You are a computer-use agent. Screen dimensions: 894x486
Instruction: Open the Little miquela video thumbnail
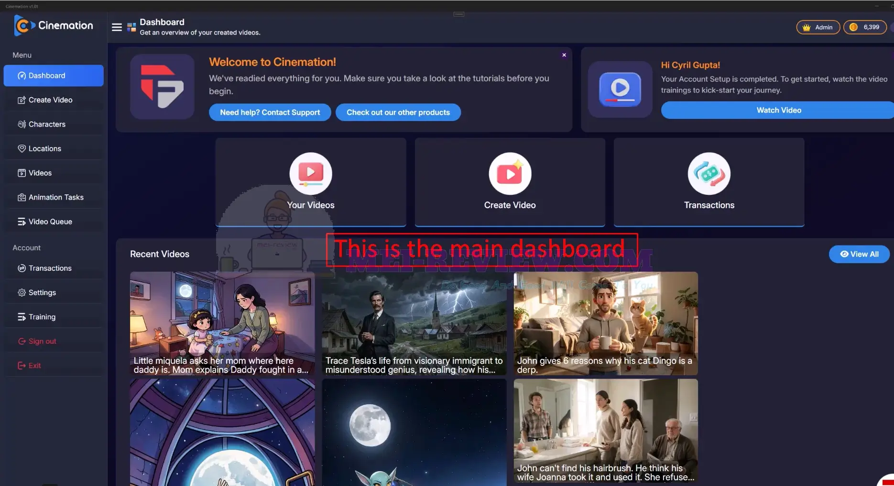[222, 324]
